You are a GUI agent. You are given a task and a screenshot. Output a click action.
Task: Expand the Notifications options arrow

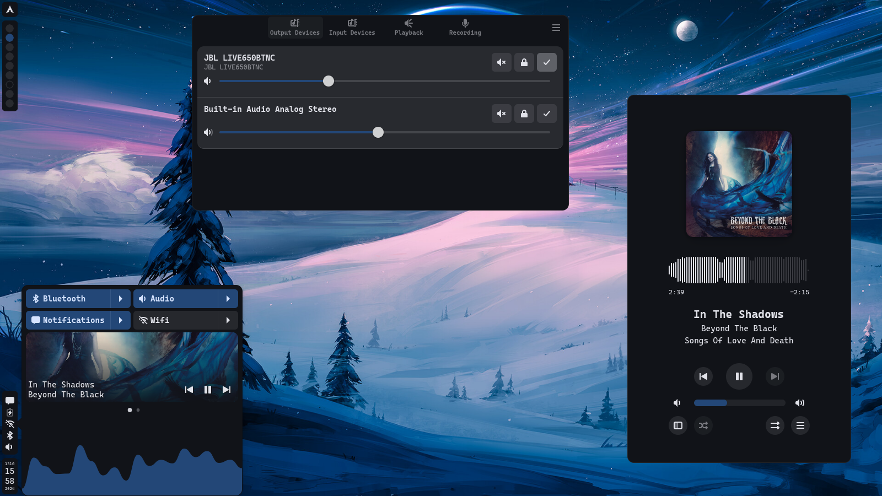pos(121,320)
